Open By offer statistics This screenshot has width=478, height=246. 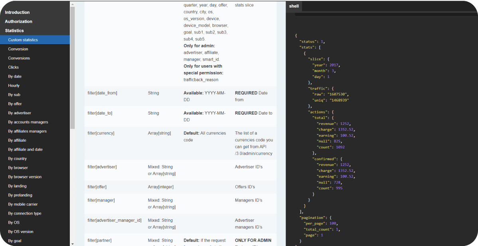pyautogui.click(x=15, y=104)
